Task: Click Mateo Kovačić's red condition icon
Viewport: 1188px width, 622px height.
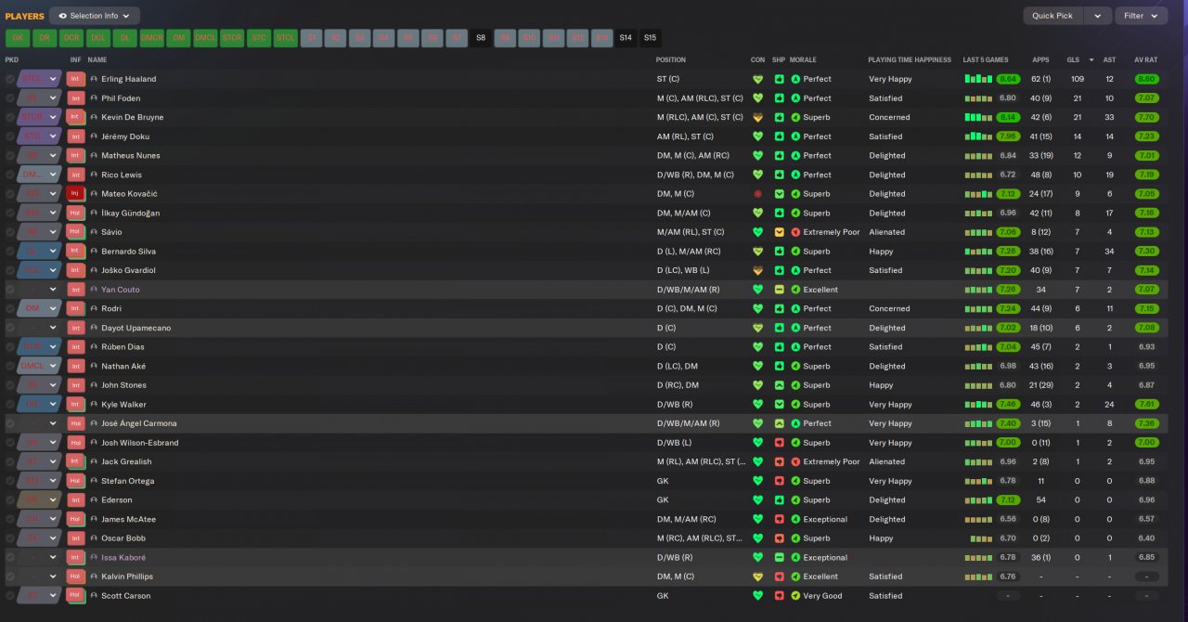Action: 757,194
